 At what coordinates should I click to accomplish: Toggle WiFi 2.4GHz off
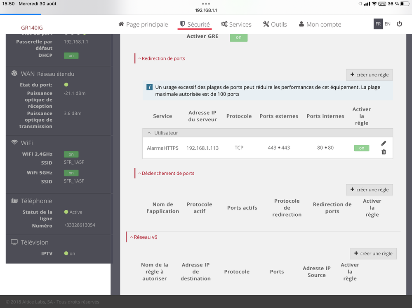pyautogui.click(x=71, y=154)
